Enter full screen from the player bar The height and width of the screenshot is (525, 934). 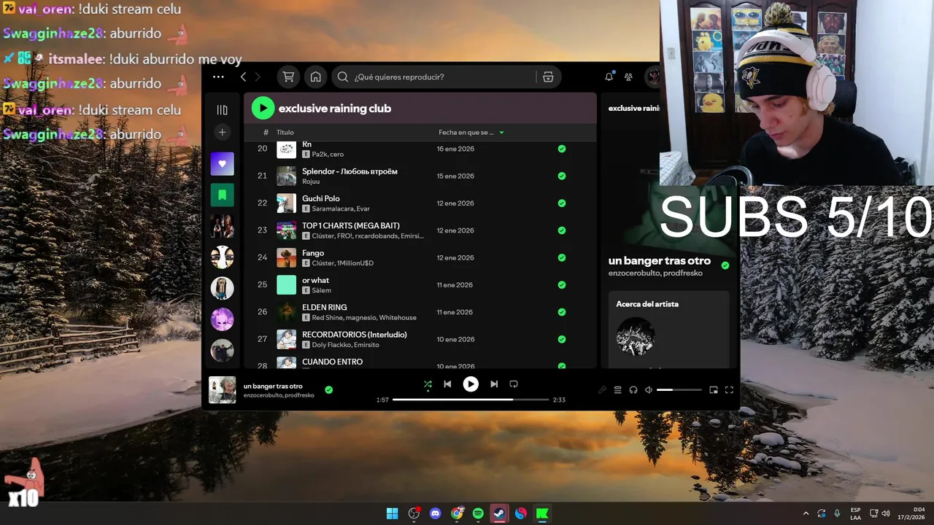(x=729, y=390)
